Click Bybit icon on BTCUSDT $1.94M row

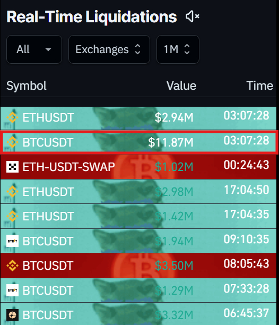pos(12,241)
